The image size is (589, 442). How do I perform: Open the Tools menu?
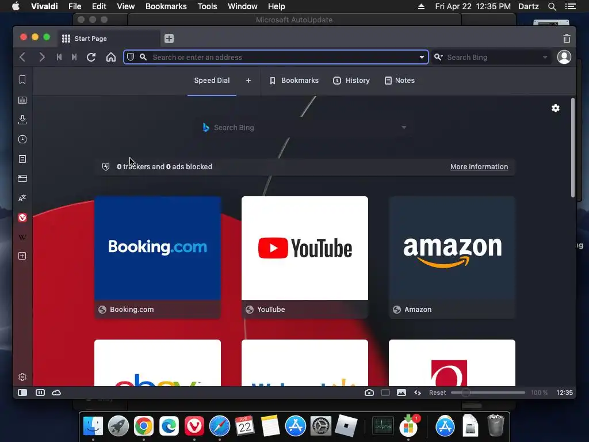click(207, 6)
